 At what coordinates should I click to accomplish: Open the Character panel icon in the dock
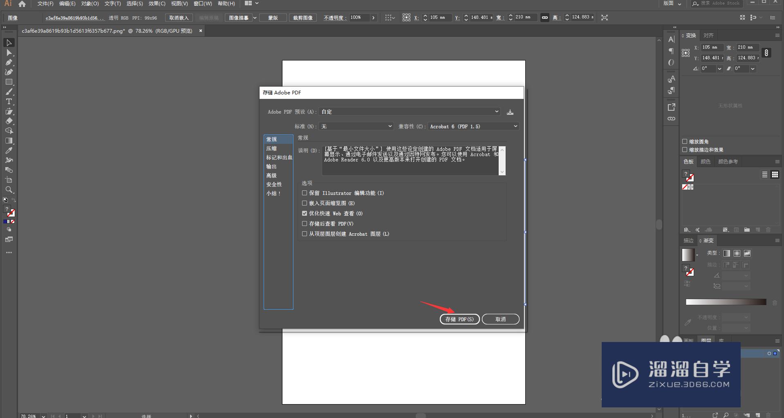671,39
